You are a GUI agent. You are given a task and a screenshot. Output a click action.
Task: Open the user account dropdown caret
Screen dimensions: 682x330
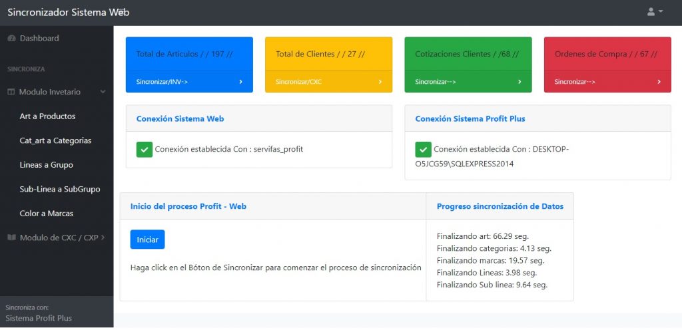coord(661,12)
